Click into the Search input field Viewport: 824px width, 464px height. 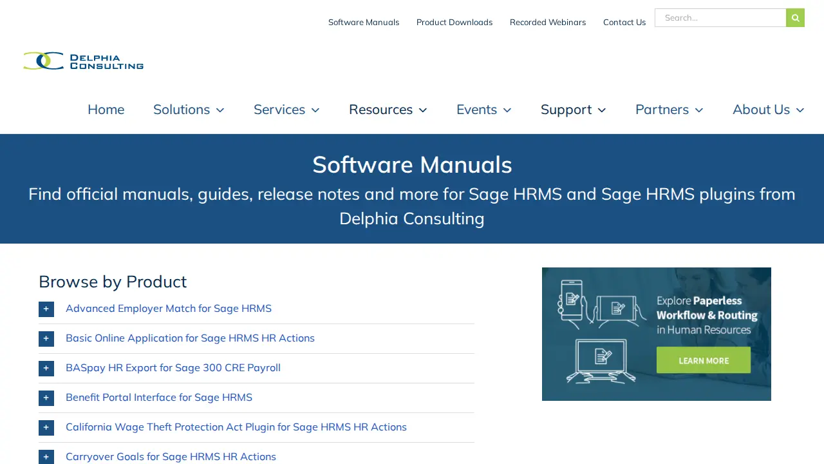tap(720, 17)
